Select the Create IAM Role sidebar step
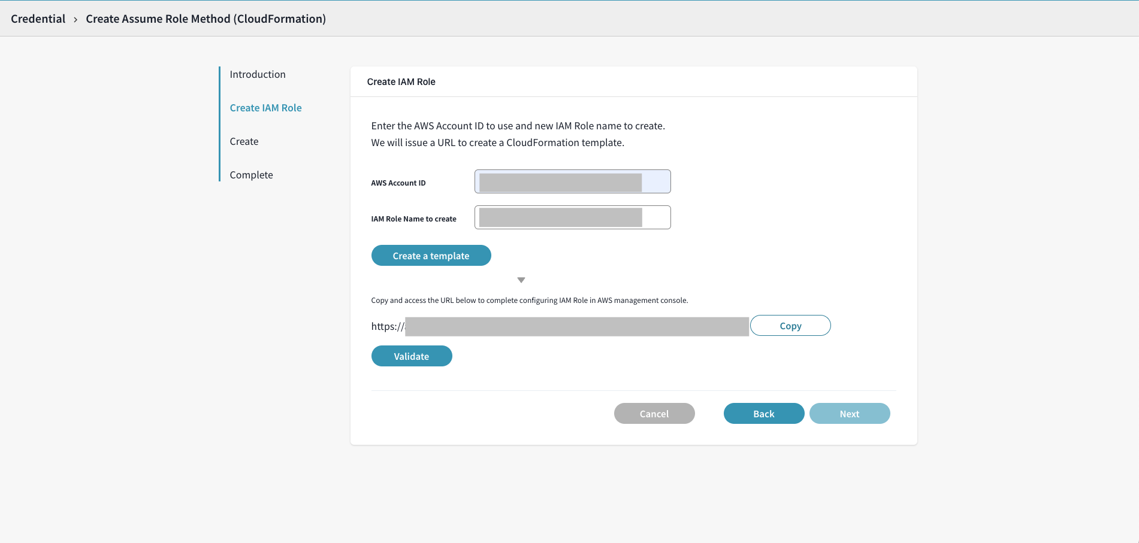 click(x=265, y=108)
